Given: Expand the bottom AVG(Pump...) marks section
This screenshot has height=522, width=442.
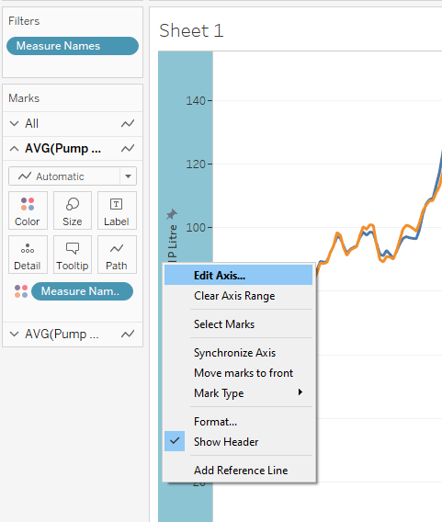Looking at the screenshot, I should 15,334.
